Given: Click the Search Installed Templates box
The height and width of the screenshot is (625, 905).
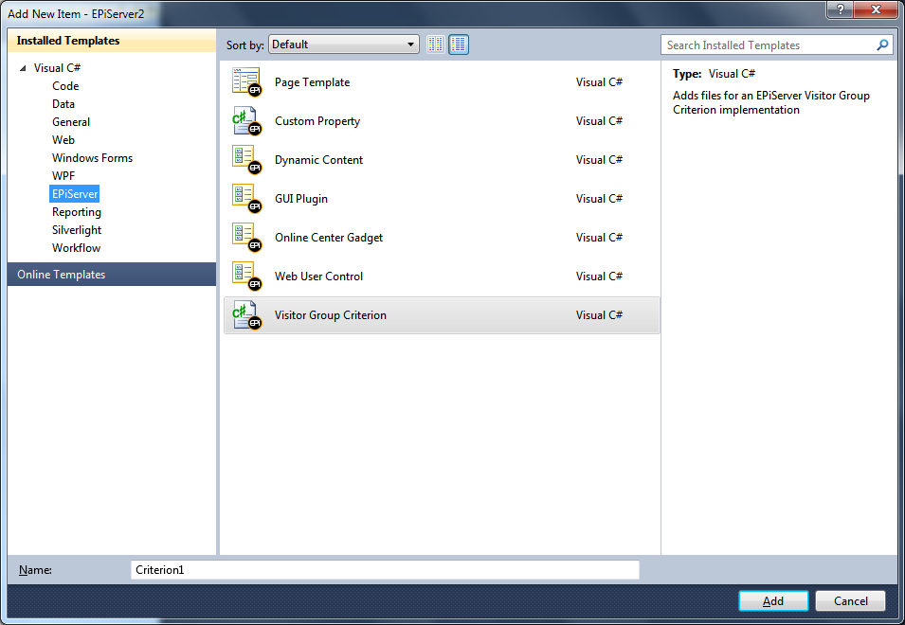Looking at the screenshot, I should (768, 45).
